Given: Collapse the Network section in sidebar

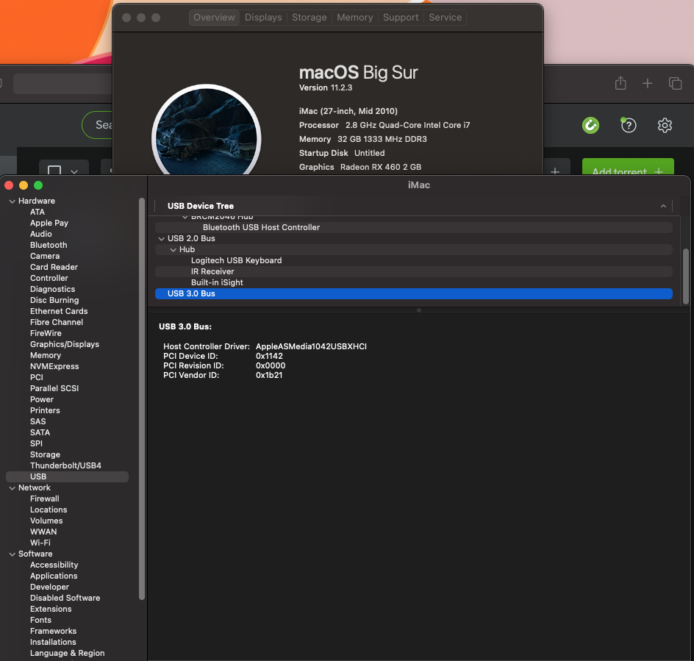Looking at the screenshot, I should tap(12, 488).
